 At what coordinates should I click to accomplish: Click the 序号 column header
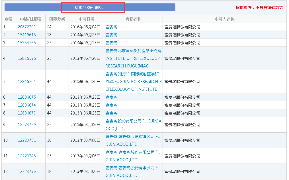pyautogui.click(x=9, y=19)
